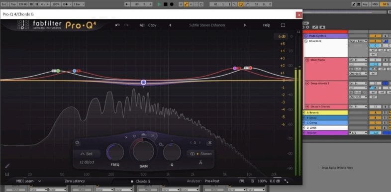Remove selected band with X in band panel

[x=210, y=143]
